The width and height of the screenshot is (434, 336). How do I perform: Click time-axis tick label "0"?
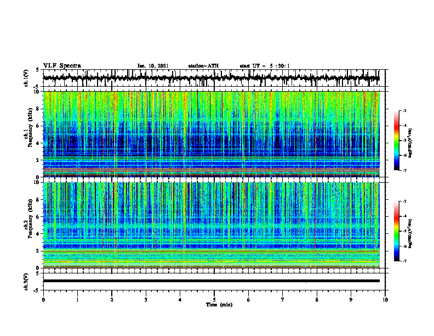(x=43, y=300)
